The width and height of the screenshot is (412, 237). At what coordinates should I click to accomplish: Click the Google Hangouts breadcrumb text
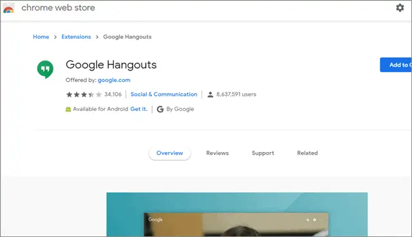click(x=127, y=37)
